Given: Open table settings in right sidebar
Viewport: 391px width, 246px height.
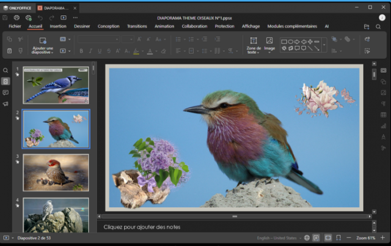Looking at the screenshot, I should (383, 114).
